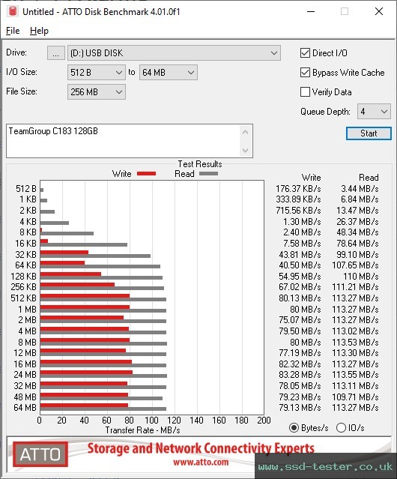The height and width of the screenshot is (479, 397).
Task: Click the www.atto.com link in banner
Action: [201, 462]
